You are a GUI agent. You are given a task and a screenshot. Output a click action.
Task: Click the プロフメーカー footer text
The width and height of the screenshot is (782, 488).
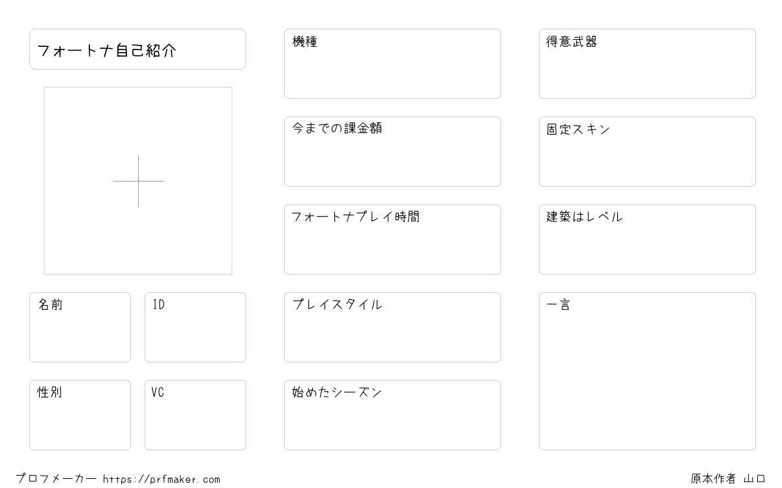point(56,479)
